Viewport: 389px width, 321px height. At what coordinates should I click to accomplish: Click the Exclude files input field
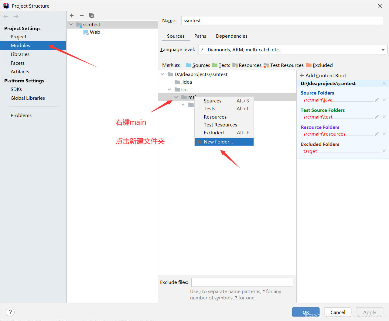(242, 282)
